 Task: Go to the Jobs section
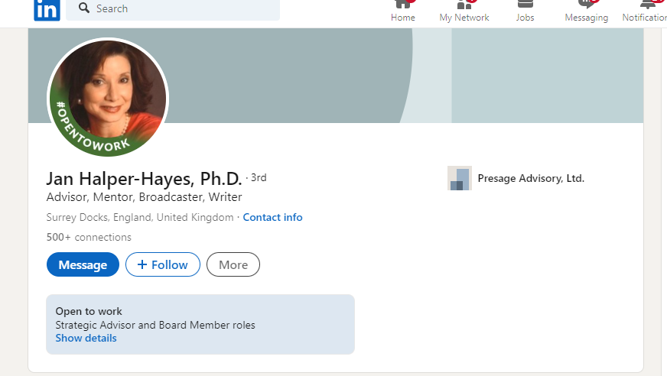(x=525, y=11)
